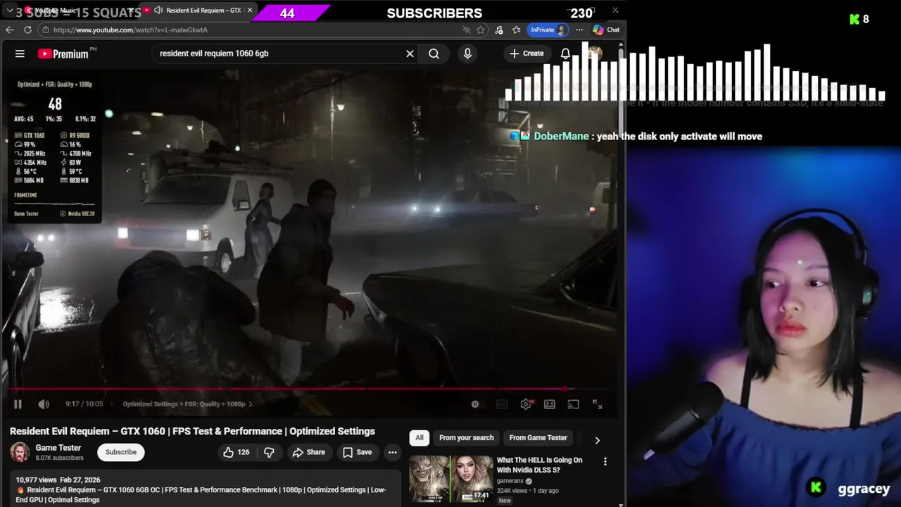901x507 pixels.
Task: Cast video to a TV
Action: (573, 404)
